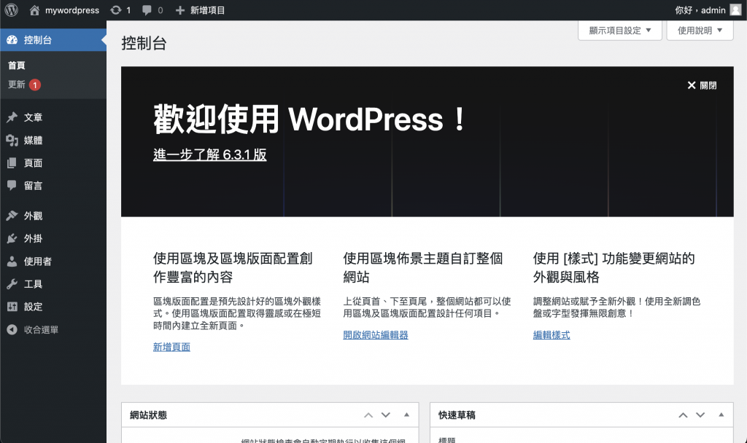
Task: Go to 文章 posts menu
Action: (x=34, y=117)
